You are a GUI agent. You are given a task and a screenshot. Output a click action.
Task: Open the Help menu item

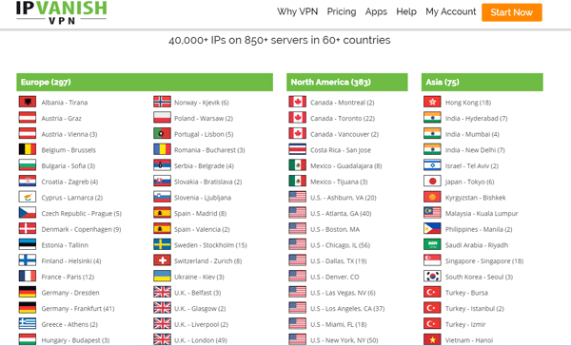coord(406,11)
